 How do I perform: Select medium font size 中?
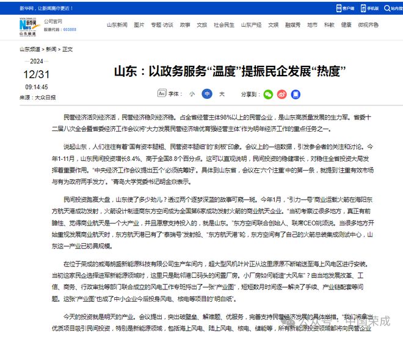[207, 94]
